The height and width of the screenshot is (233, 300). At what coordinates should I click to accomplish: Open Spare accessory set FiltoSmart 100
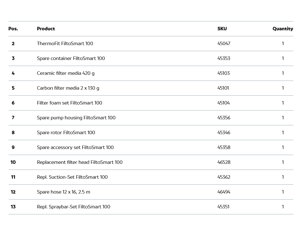pos(75,147)
